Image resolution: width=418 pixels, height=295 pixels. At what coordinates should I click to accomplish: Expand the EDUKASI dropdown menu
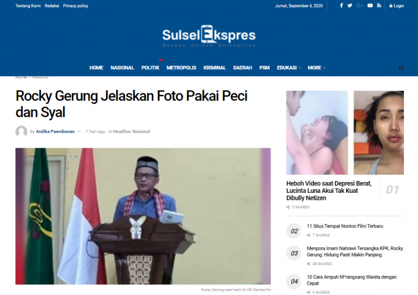(x=289, y=68)
